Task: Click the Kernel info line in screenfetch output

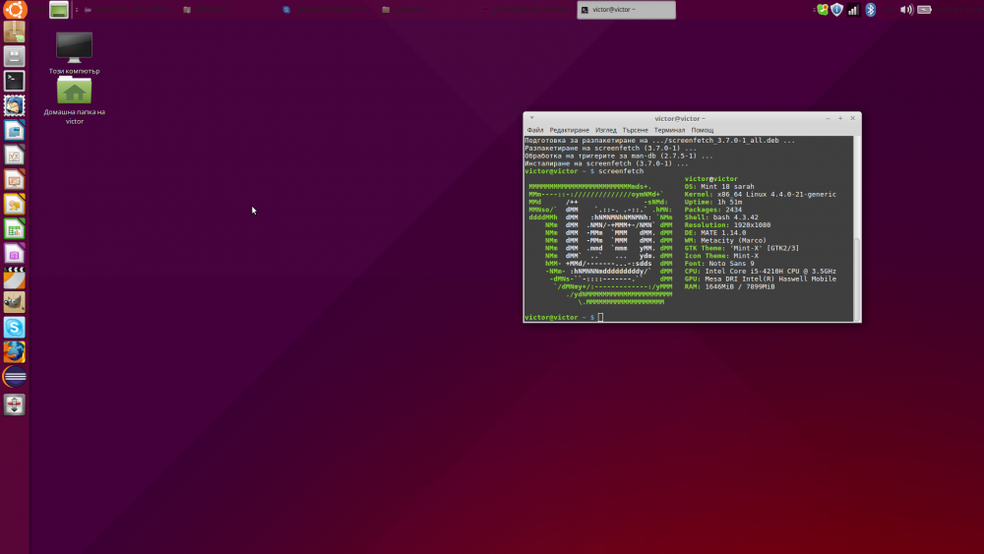Action: click(x=760, y=195)
